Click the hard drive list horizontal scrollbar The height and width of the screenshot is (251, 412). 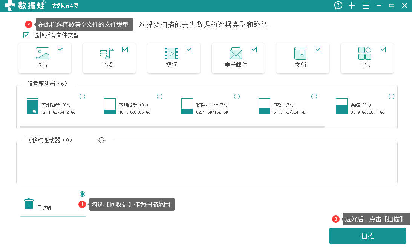tap(172, 127)
